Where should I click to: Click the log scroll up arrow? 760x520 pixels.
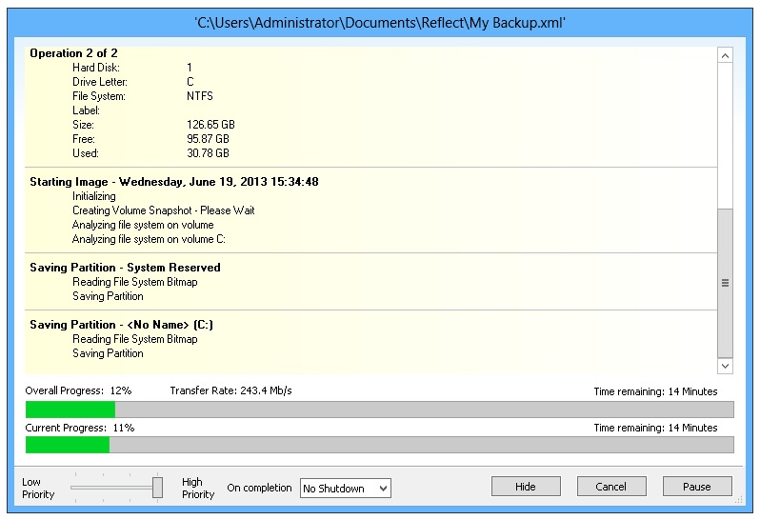[x=725, y=56]
